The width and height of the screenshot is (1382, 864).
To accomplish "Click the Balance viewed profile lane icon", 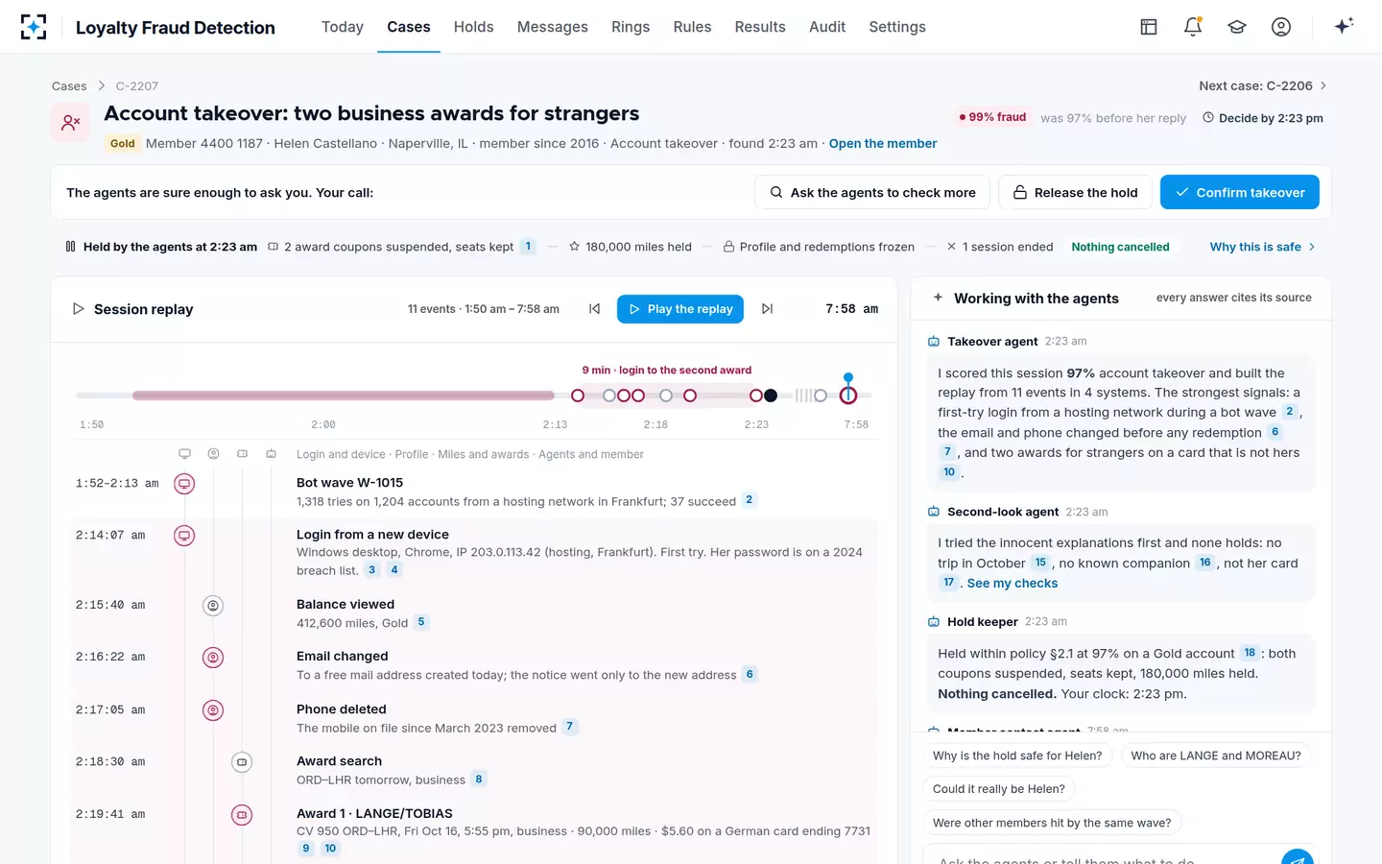I will 213,606.
